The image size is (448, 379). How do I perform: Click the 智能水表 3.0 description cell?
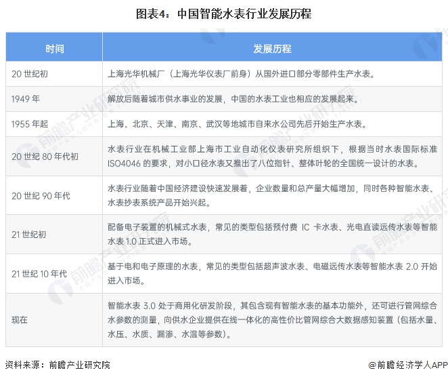point(272,320)
